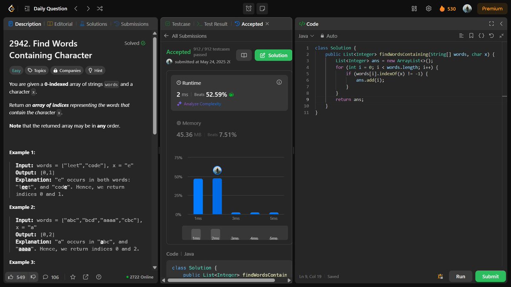Open the LeetCode home logo

point(11,9)
